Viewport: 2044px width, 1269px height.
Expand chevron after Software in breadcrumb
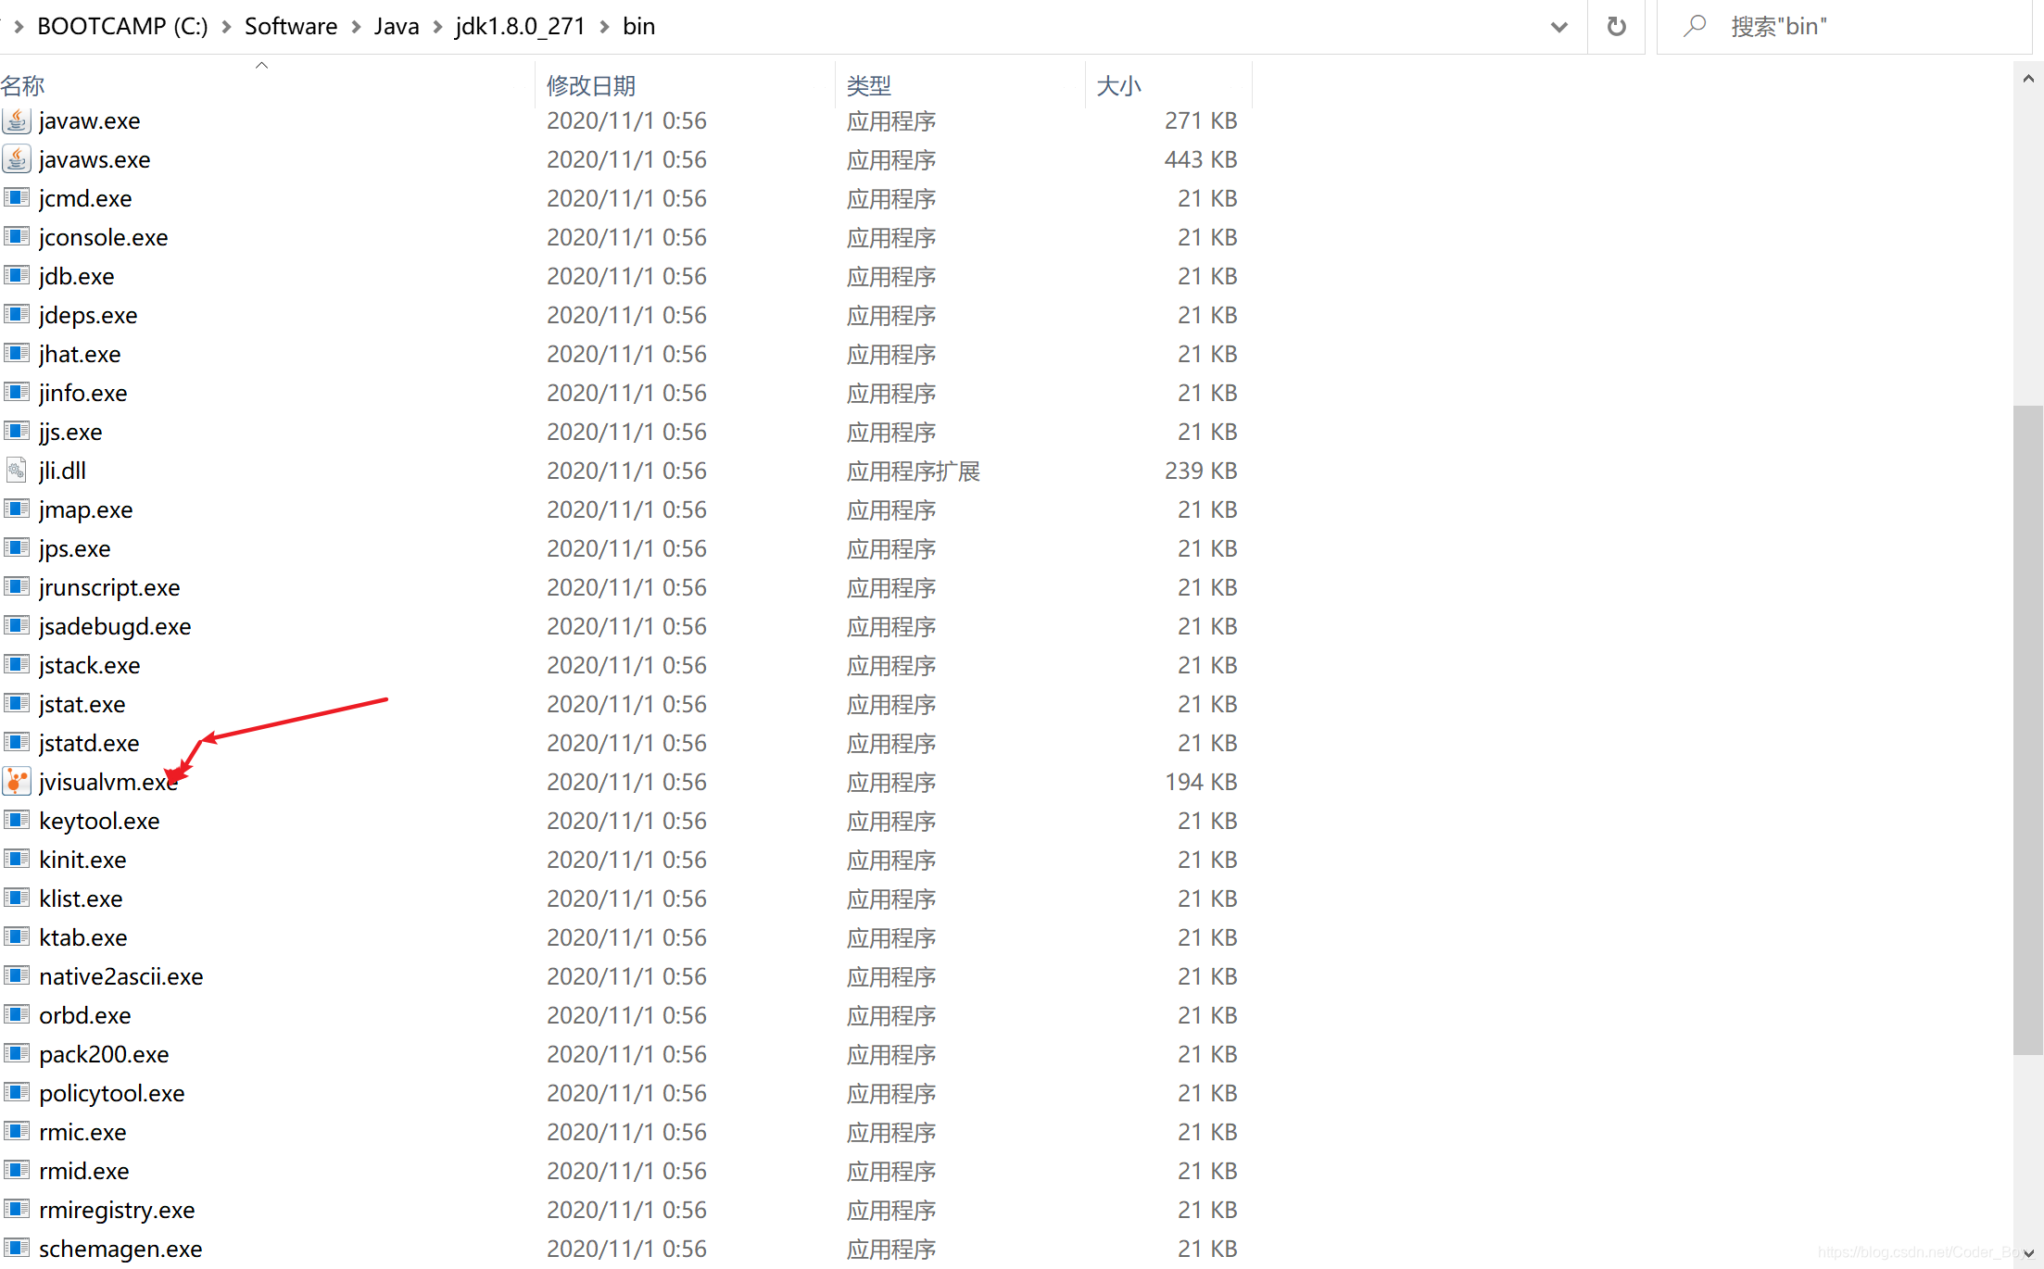coord(356,27)
